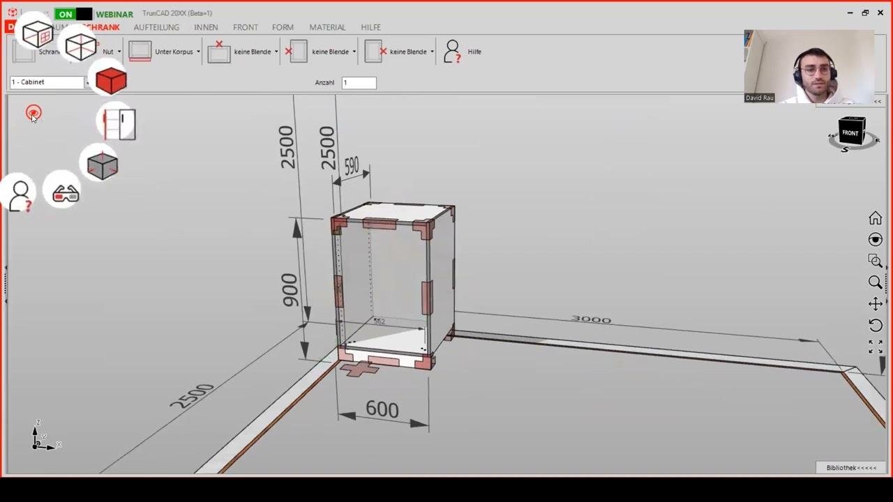Viewport: 893px width, 502px height.
Task: Click the 900 height dimension
Action: point(290,290)
